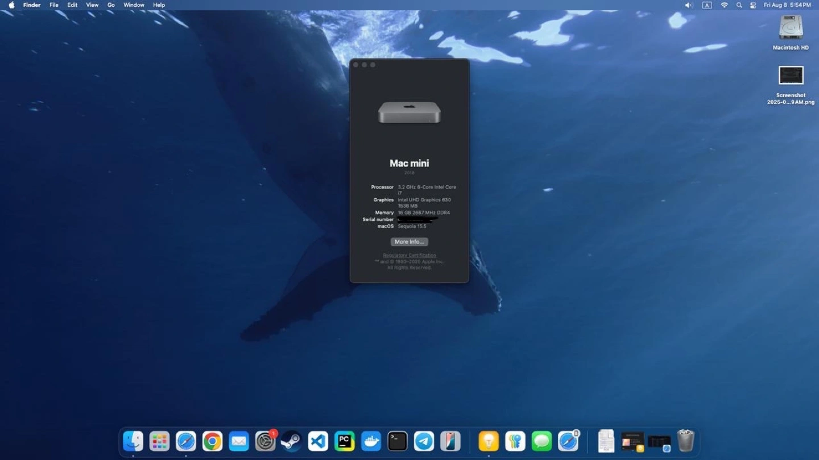Launch Steam from the Dock
The image size is (819, 460).
coord(291,441)
